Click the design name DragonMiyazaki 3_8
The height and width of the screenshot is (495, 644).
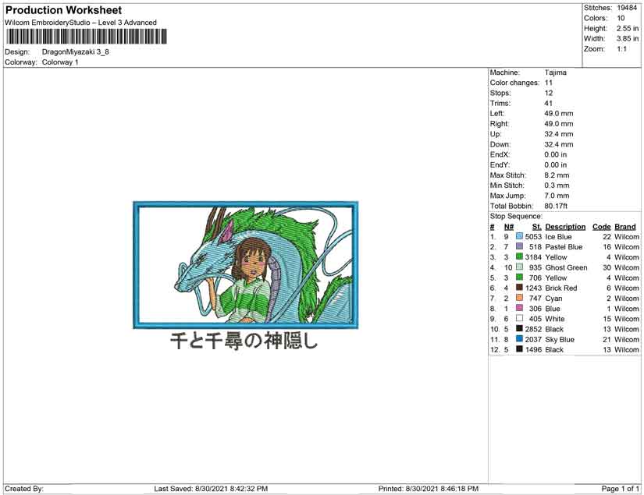click(76, 52)
